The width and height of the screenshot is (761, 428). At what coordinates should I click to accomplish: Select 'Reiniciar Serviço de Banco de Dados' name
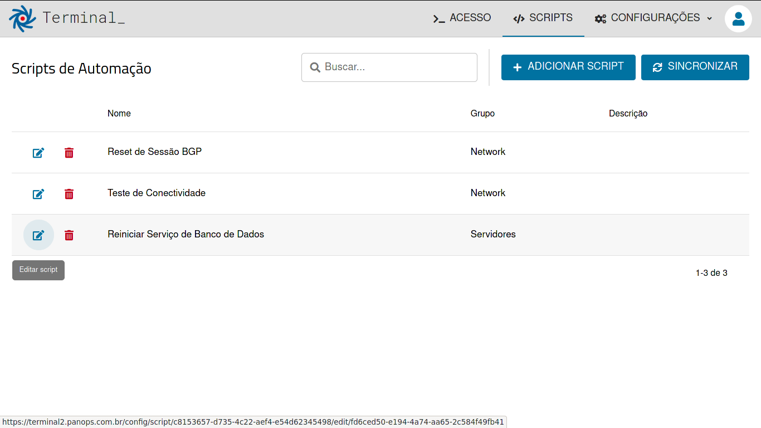[186, 234]
